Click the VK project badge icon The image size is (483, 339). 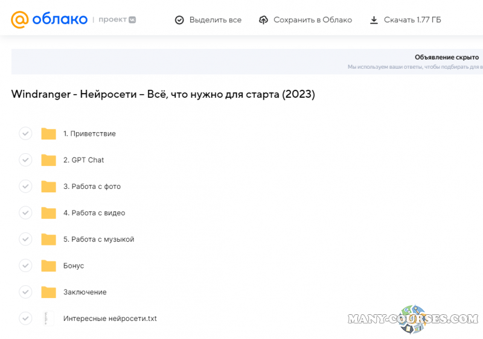click(x=132, y=19)
